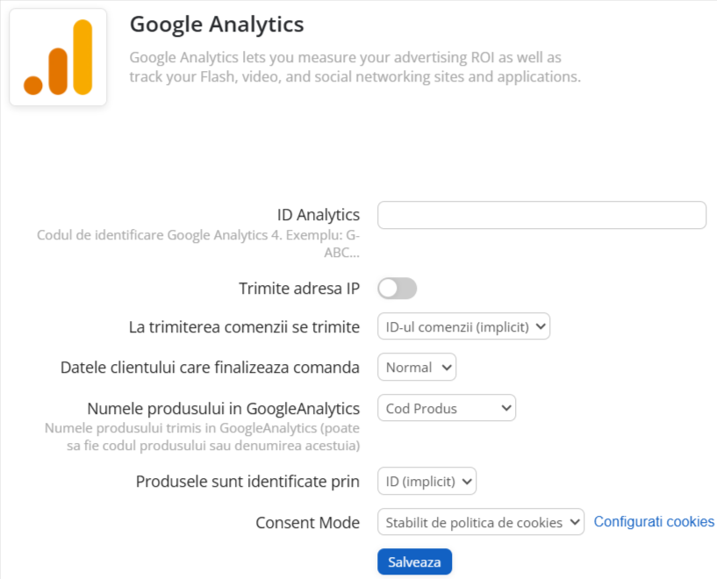Open the ID (implicit) dropdown
This screenshot has height=579, width=717.
tap(427, 481)
